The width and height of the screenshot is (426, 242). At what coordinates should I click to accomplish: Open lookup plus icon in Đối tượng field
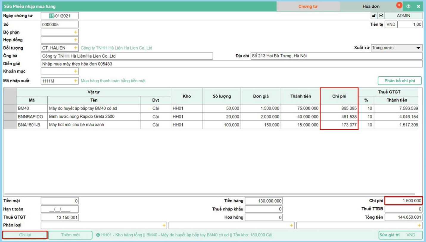pos(76,48)
